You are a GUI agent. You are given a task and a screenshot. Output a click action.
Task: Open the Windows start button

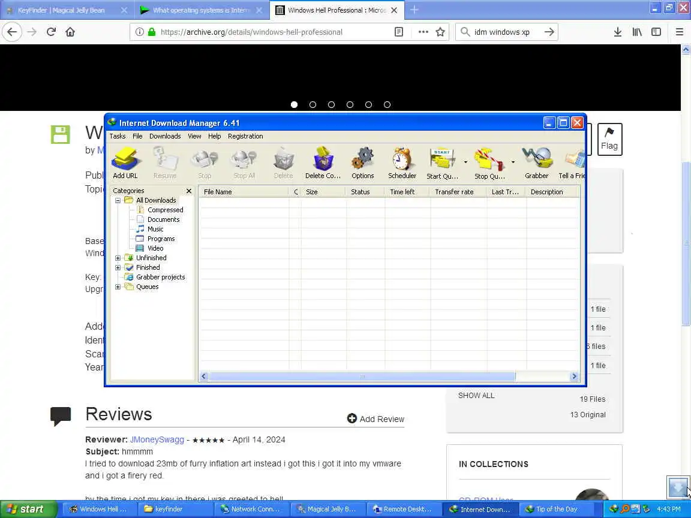(x=28, y=509)
